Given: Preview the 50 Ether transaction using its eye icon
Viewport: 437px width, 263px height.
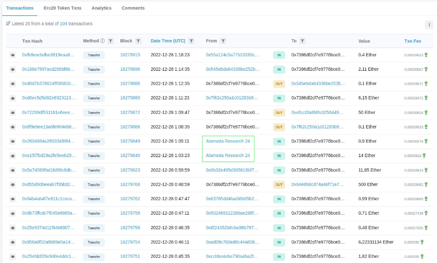Looking at the screenshot, I should coord(13,113).
